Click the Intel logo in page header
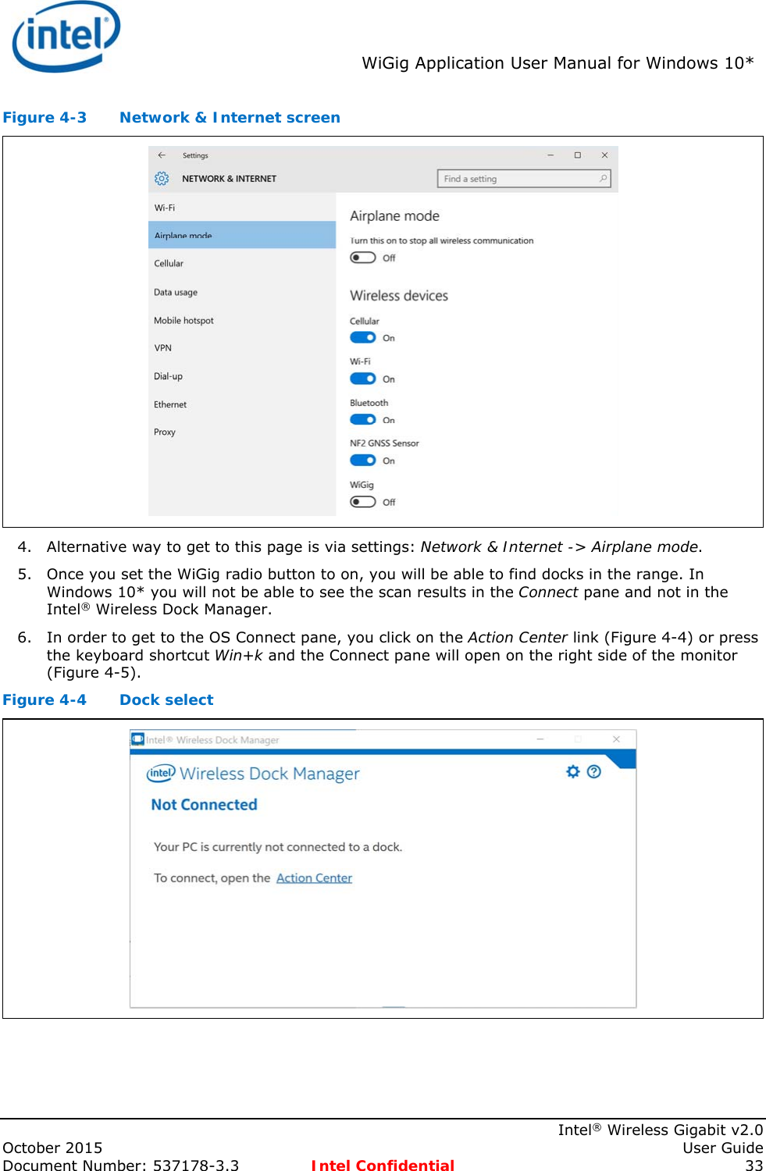 pyautogui.click(x=66, y=37)
